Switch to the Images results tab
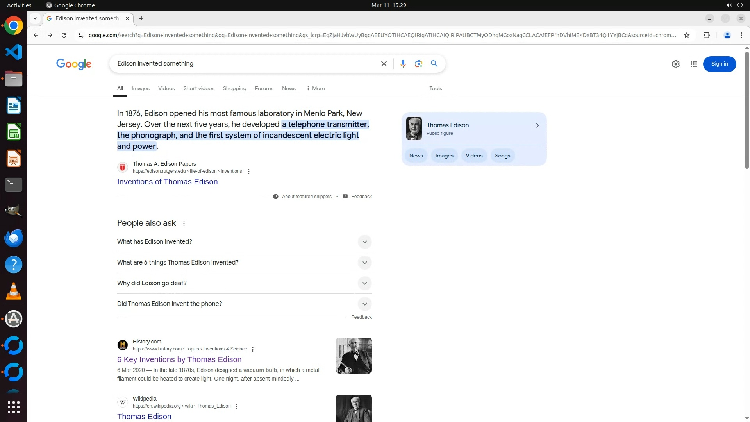 click(x=140, y=89)
